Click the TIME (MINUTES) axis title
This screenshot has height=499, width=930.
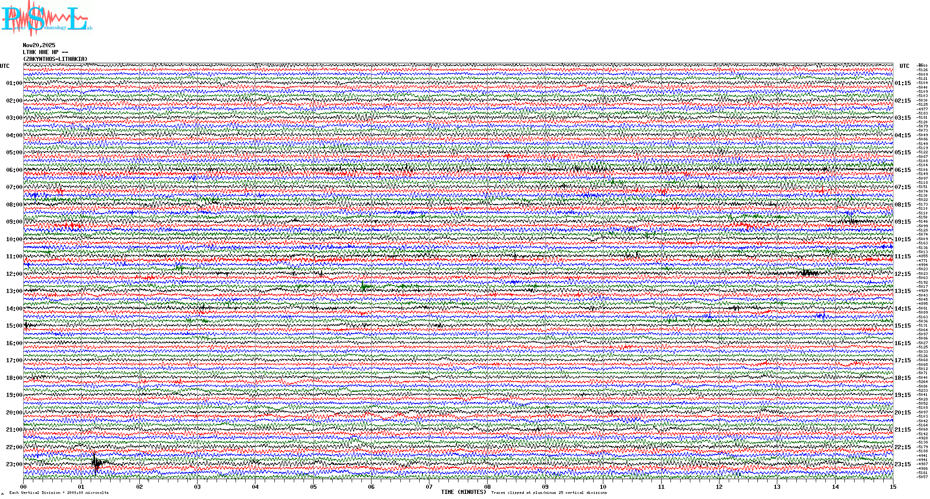464,492
